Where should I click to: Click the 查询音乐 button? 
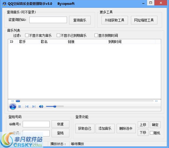(80, 20)
